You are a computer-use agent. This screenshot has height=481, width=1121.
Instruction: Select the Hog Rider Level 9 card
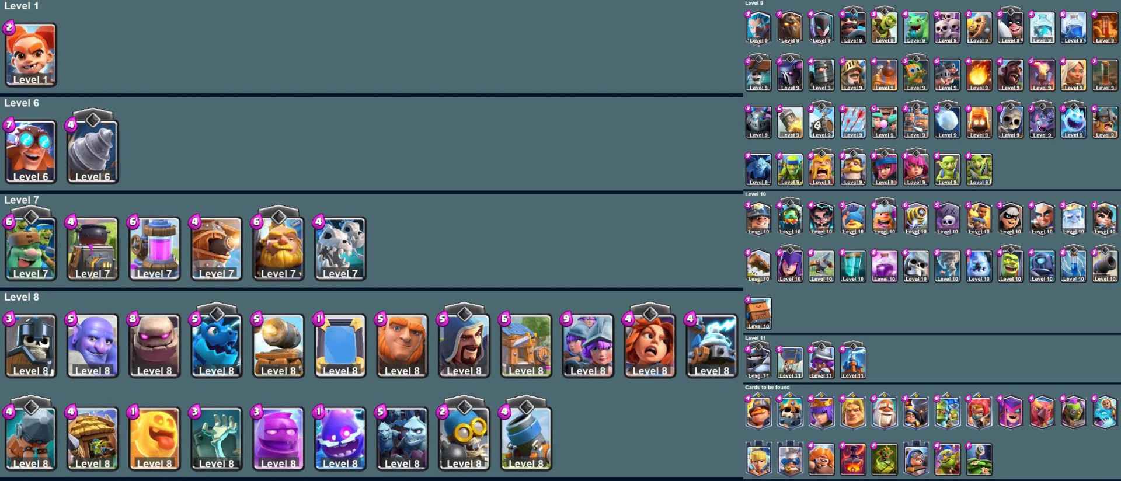tap(1010, 75)
